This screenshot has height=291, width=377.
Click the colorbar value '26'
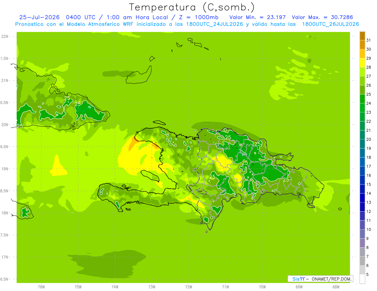click(369, 85)
